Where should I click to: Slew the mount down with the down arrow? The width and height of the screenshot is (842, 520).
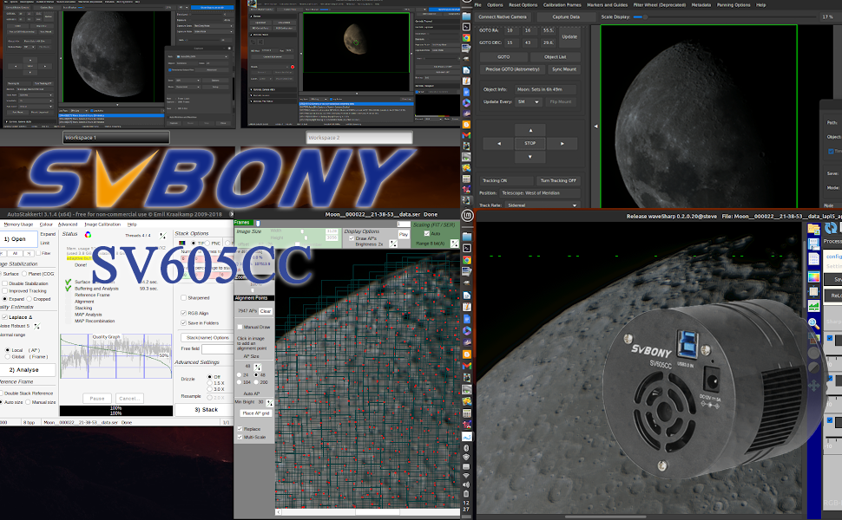pyautogui.click(x=530, y=157)
